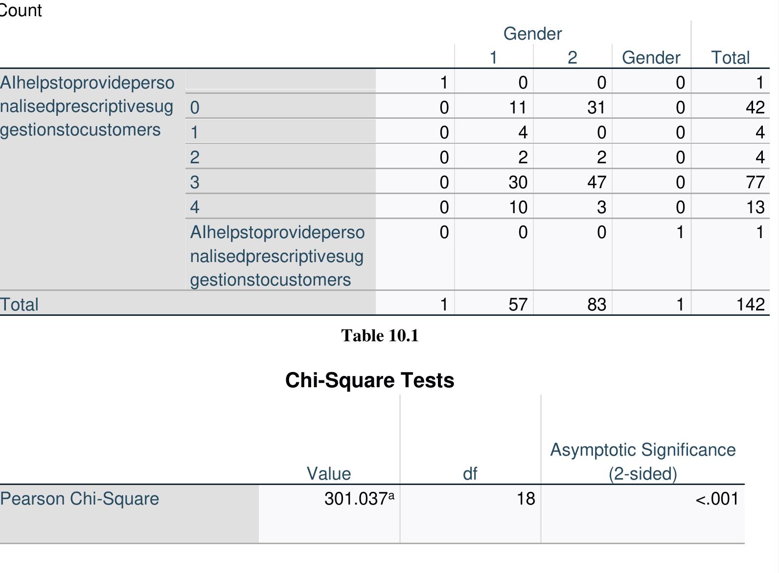Click the "Table 10.1" caption
Screen dimensions: 779x573
(380, 336)
